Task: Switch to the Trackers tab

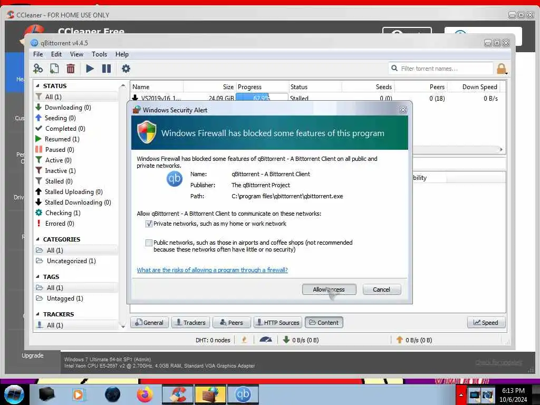Action: coord(190,323)
